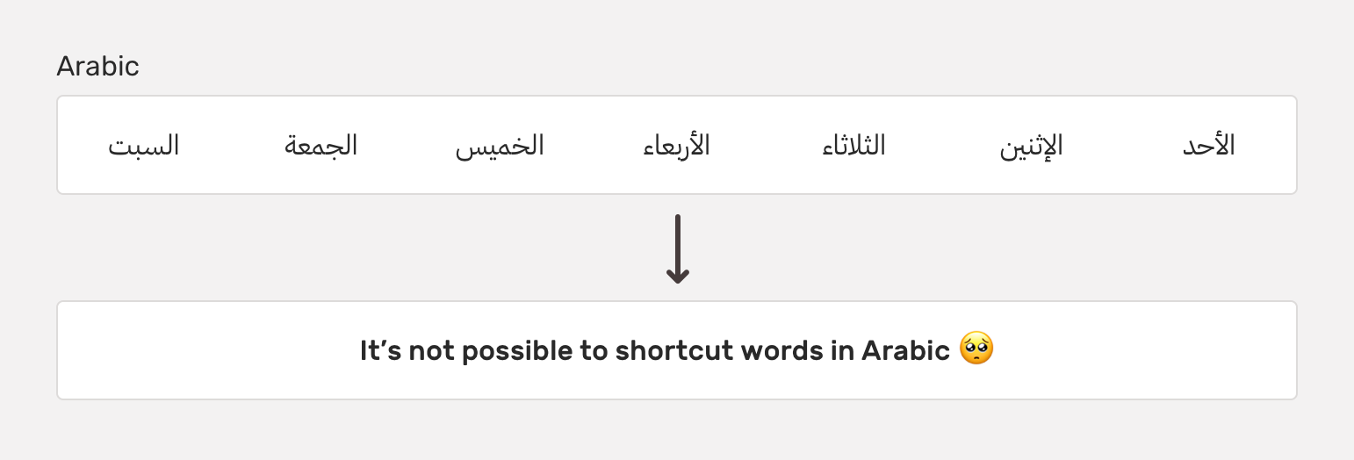Click empty space between Saturday and Friday labels
The image size is (1354, 460).
233,146
